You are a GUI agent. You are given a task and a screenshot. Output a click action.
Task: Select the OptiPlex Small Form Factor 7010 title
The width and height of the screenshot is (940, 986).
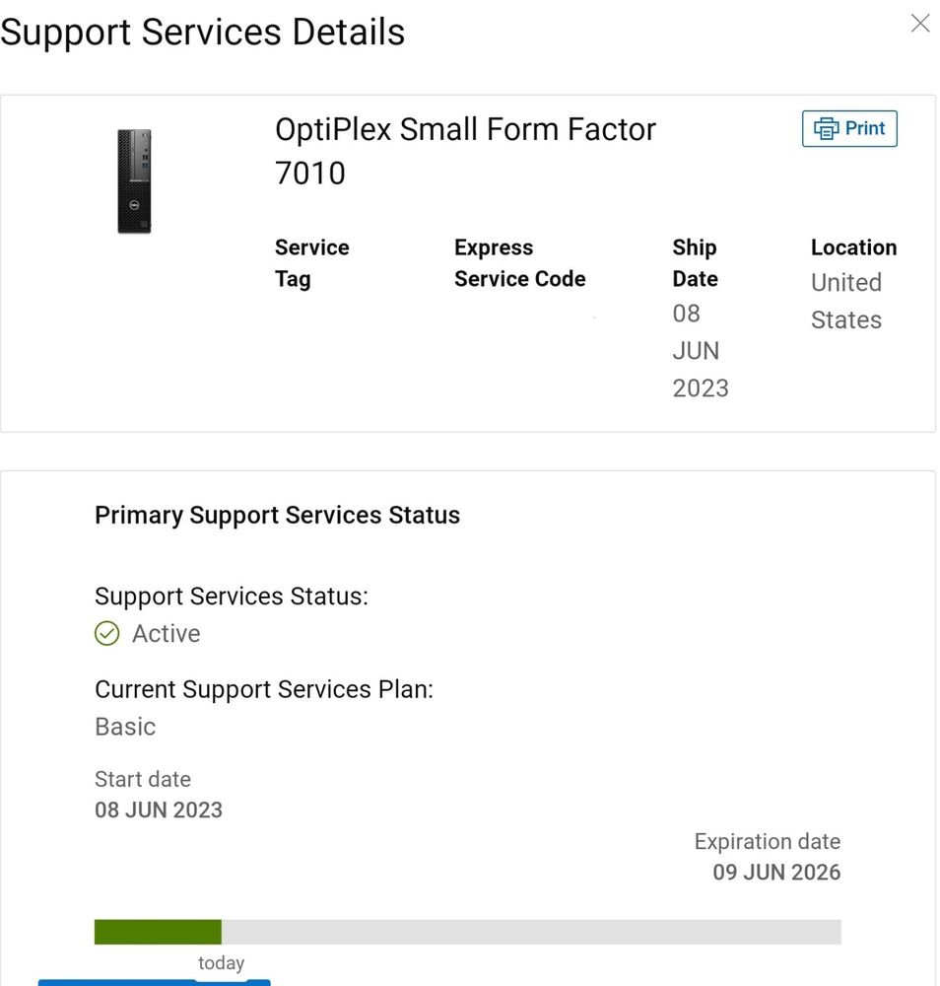coord(465,151)
